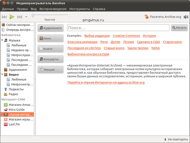Select Подкасты in sidebar
The height and width of the screenshot is (143, 190).
[x=16, y=89]
